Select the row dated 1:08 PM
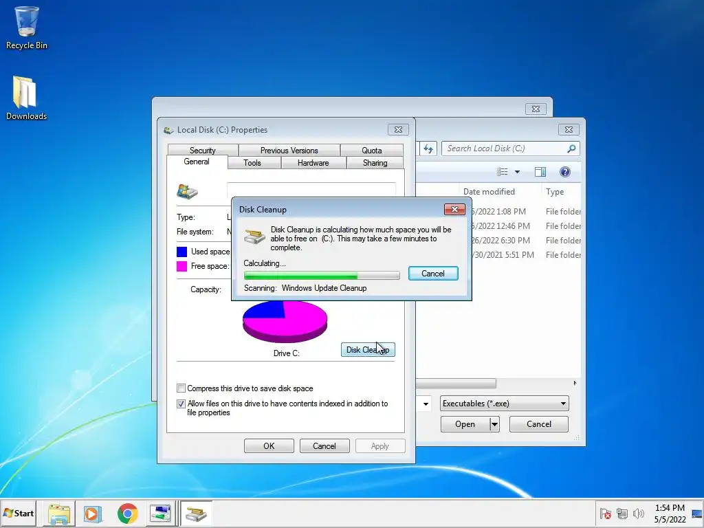Image resolution: width=704 pixels, height=528 pixels. click(498, 212)
